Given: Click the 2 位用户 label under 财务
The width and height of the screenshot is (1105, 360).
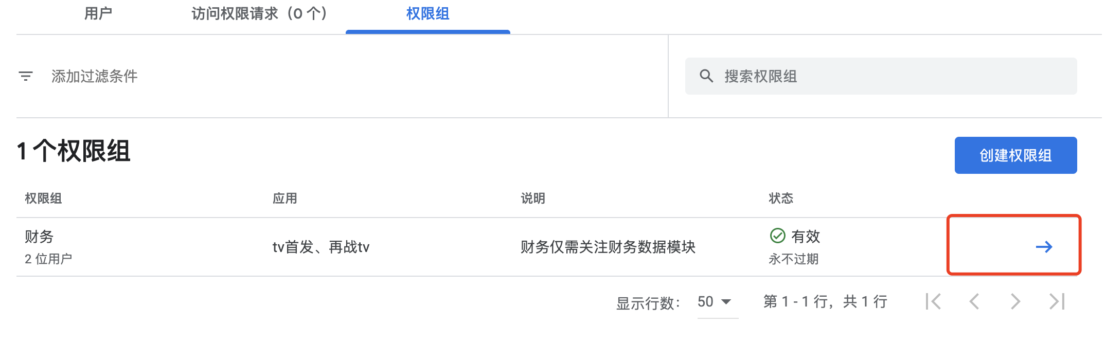Looking at the screenshot, I should pyautogui.click(x=49, y=258).
